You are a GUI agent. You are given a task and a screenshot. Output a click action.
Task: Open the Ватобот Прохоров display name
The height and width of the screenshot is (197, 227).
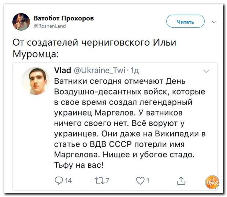64,18
